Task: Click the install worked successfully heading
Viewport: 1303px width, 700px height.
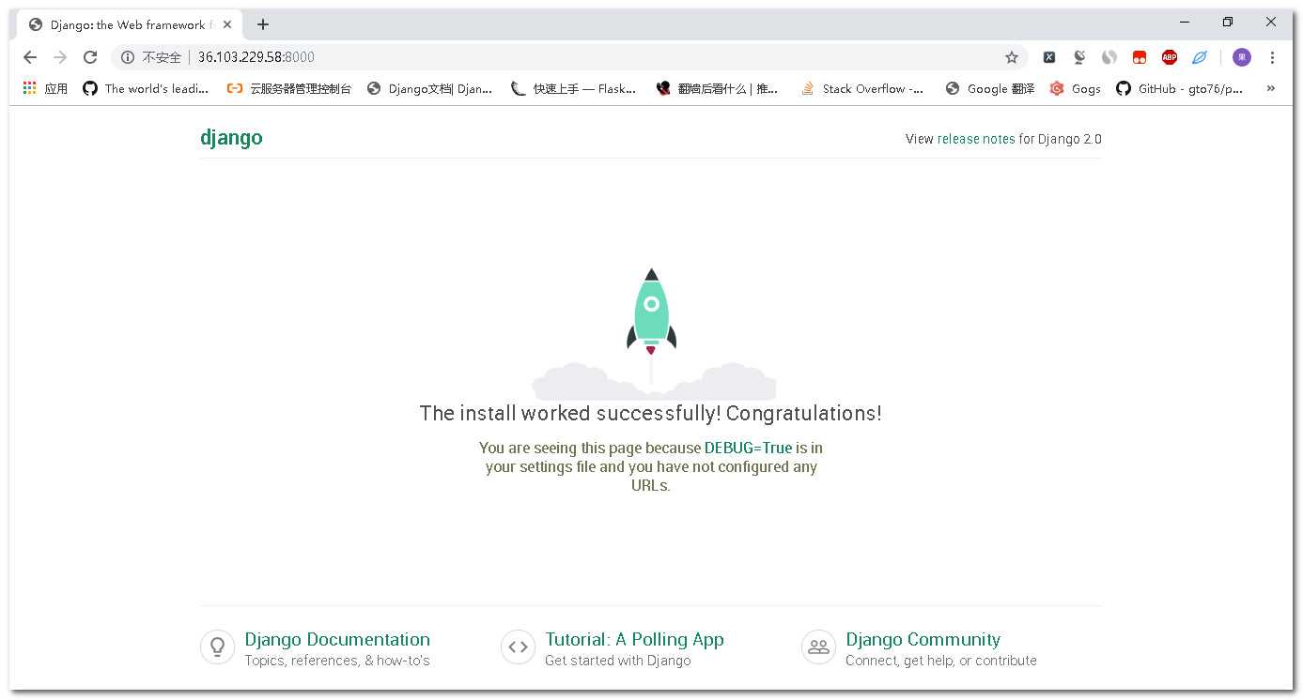Action: 650,413
